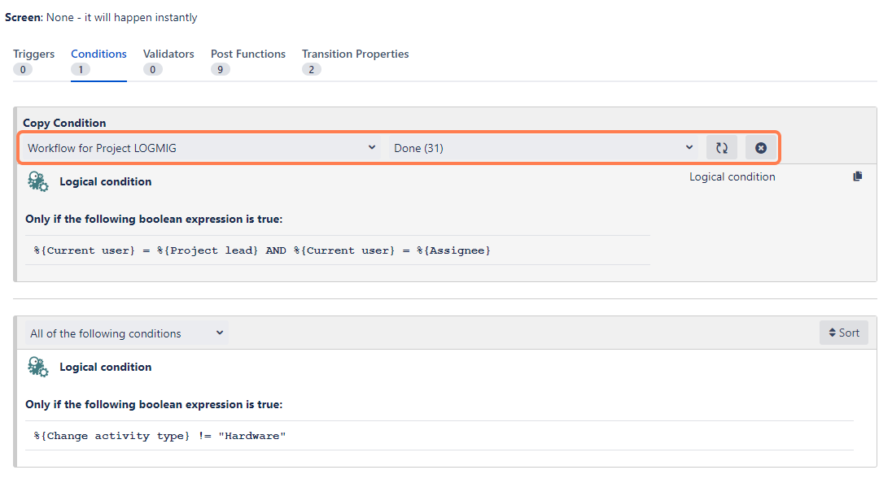Open the Workflow for Project LOGMIG dropdown

pyautogui.click(x=201, y=148)
